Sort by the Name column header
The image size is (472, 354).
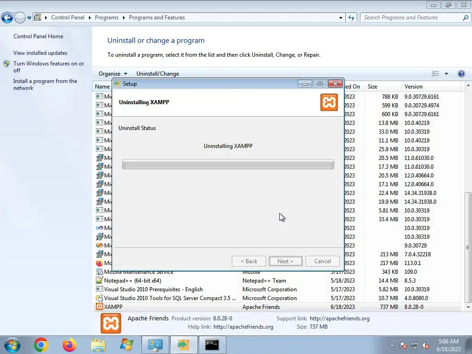click(102, 87)
